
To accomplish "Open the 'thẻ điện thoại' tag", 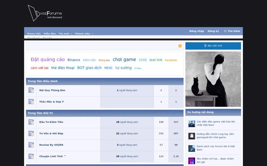I will pos(63,68).
